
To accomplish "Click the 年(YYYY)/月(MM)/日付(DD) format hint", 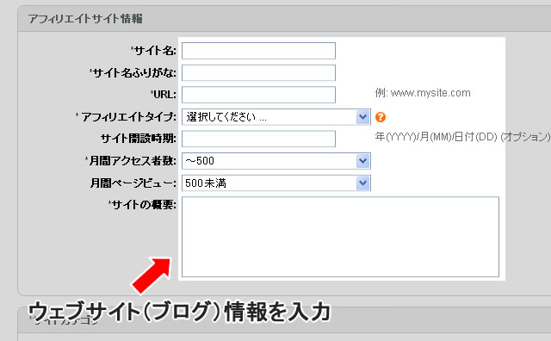I will point(462,137).
